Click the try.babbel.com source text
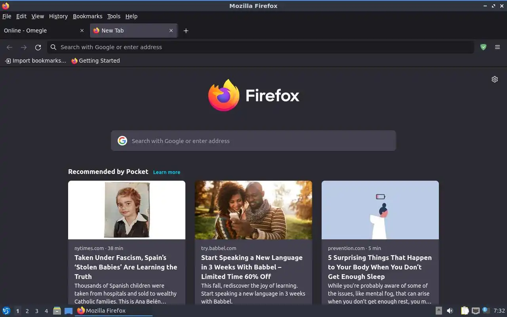The height and width of the screenshot is (317, 507). tap(219, 248)
